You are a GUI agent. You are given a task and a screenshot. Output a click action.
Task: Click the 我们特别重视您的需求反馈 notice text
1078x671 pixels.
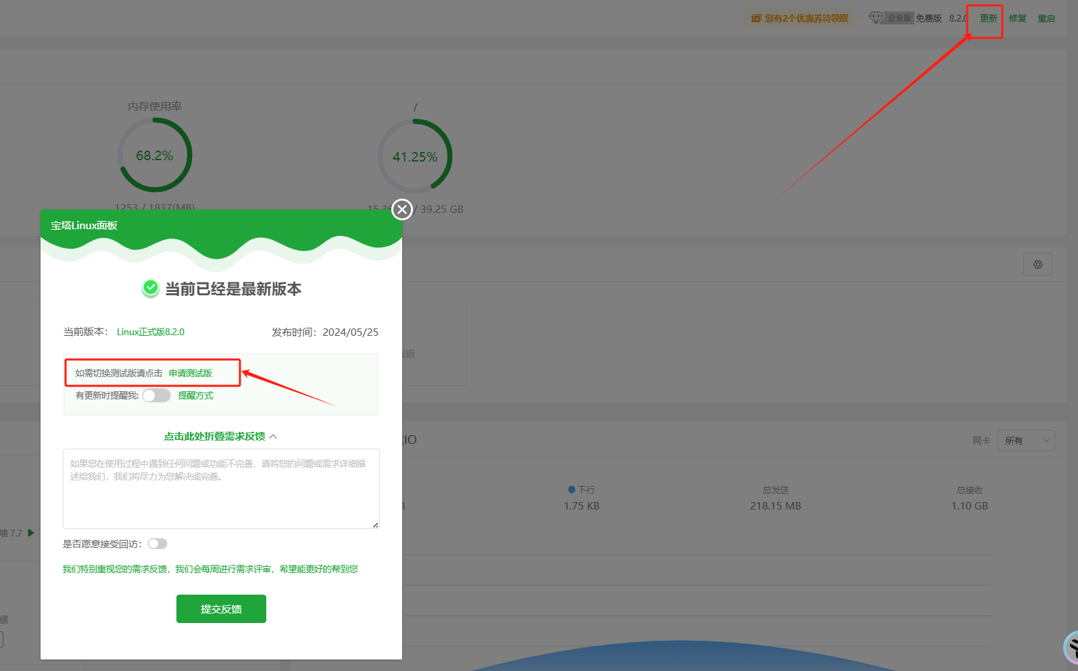click(210, 569)
